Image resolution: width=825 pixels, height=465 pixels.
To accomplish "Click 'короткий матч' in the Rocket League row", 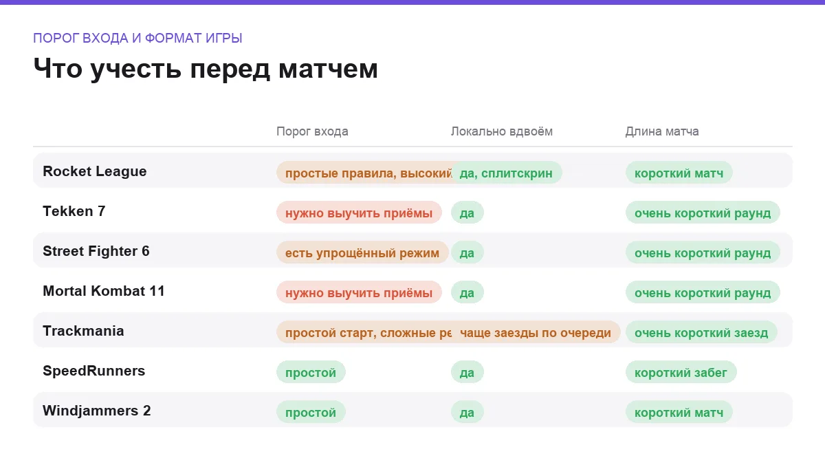I will click(x=679, y=173).
